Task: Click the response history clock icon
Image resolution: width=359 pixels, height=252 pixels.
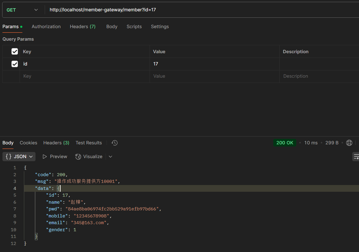Action: [x=114, y=143]
